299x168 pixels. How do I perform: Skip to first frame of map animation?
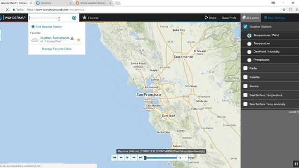(114, 158)
